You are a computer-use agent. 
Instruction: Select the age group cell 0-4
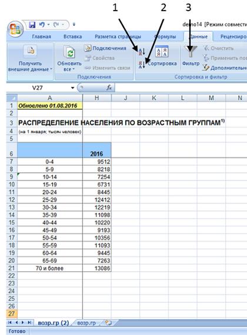tap(49, 162)
